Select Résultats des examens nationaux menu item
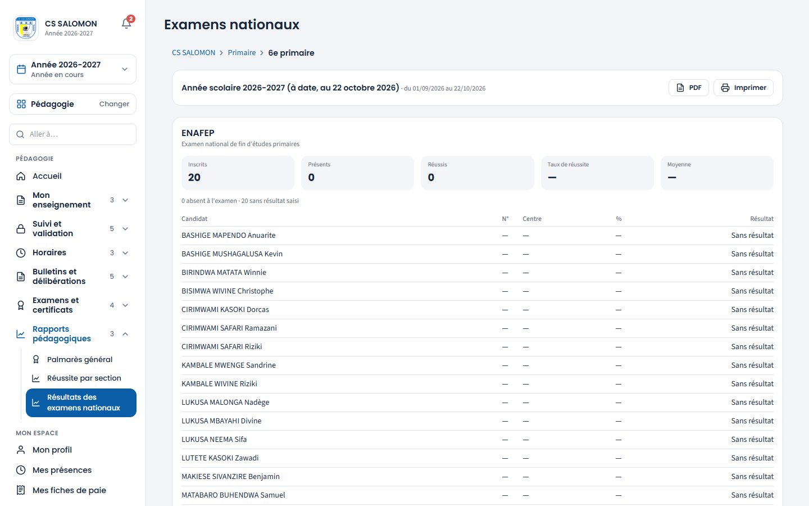Screen dimensions: 809x506 [x=81, y=403]
